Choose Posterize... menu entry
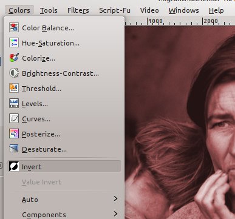This screenshot has width=235, height=219. coord(64,134)
